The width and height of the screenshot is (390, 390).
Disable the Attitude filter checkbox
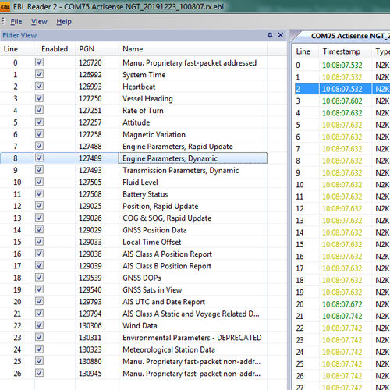tap(39, 122)
